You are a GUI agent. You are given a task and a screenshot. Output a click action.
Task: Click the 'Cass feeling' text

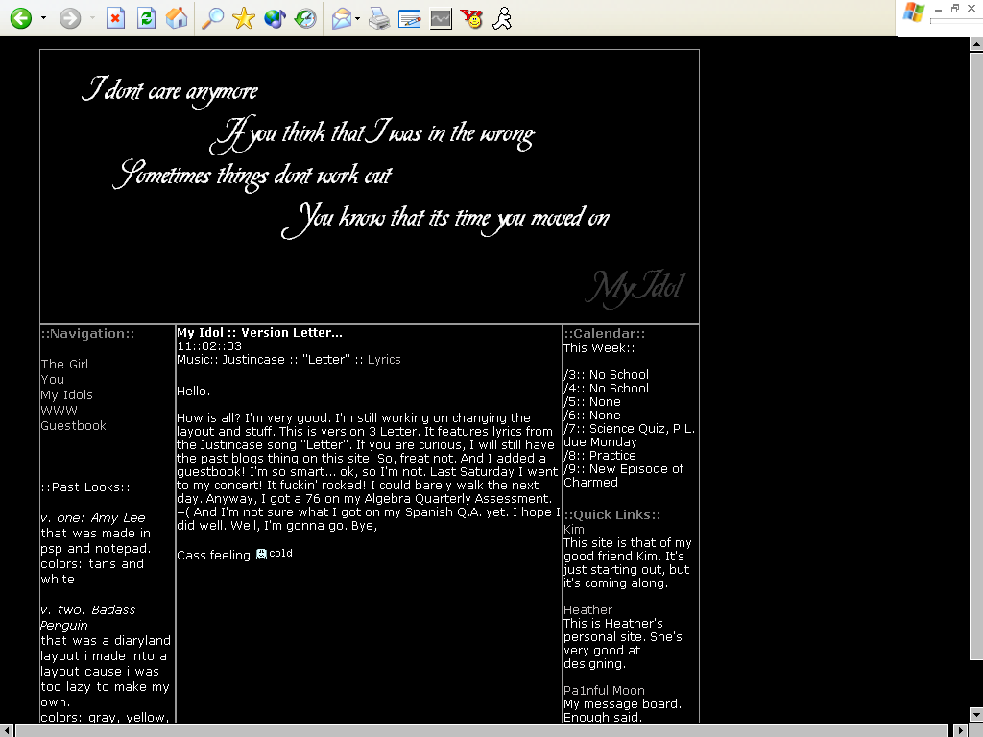(213, 555)
